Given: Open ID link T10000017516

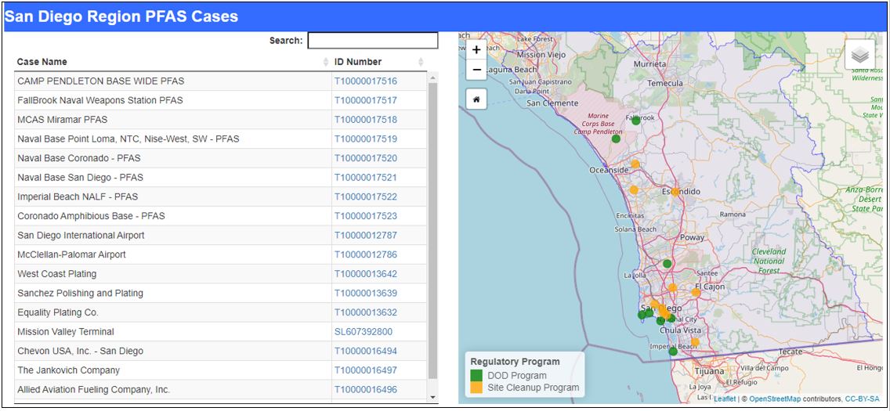Looking at the screenshot, I should [365, 81].
